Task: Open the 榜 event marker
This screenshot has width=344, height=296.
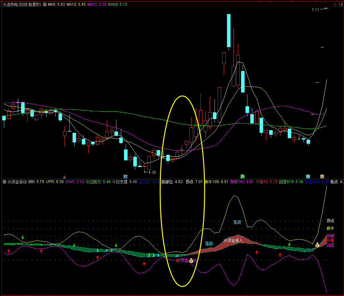Action: 322,177
